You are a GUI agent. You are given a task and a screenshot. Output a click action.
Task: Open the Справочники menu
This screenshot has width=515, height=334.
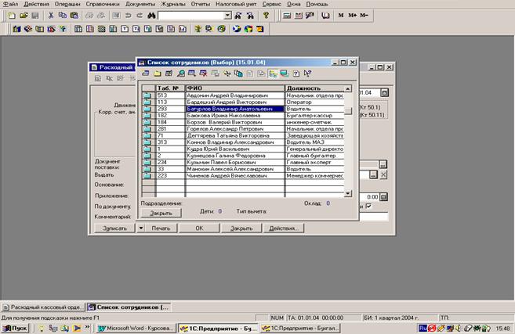click(106, 4)
